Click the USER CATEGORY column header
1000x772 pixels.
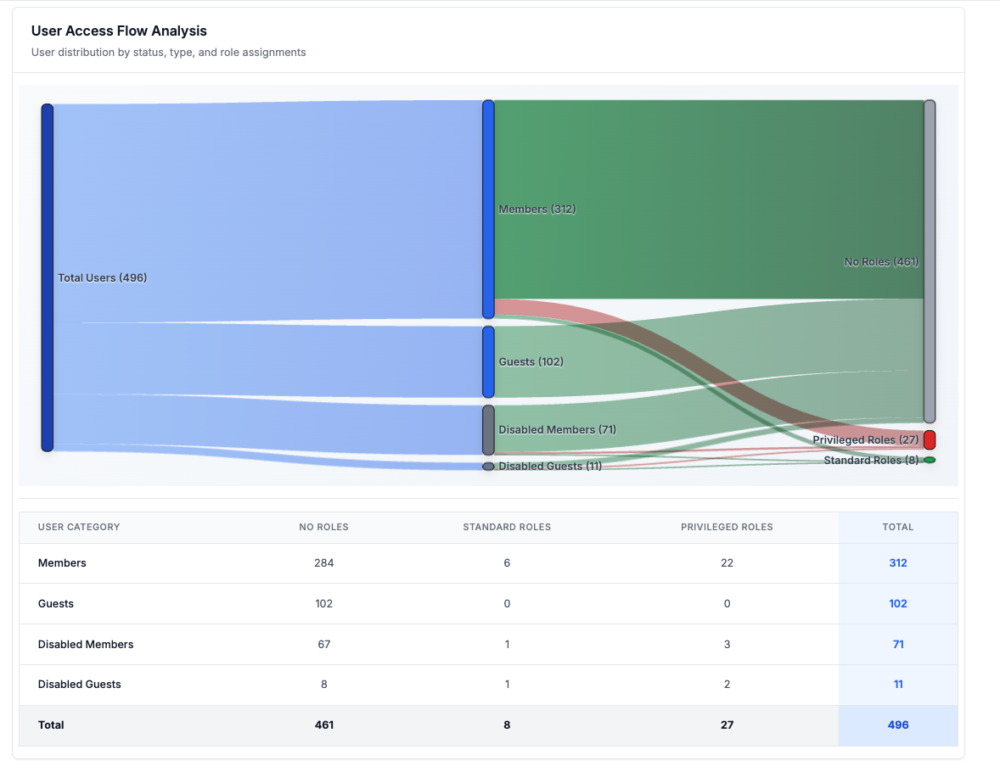click(x=78, y=527)
